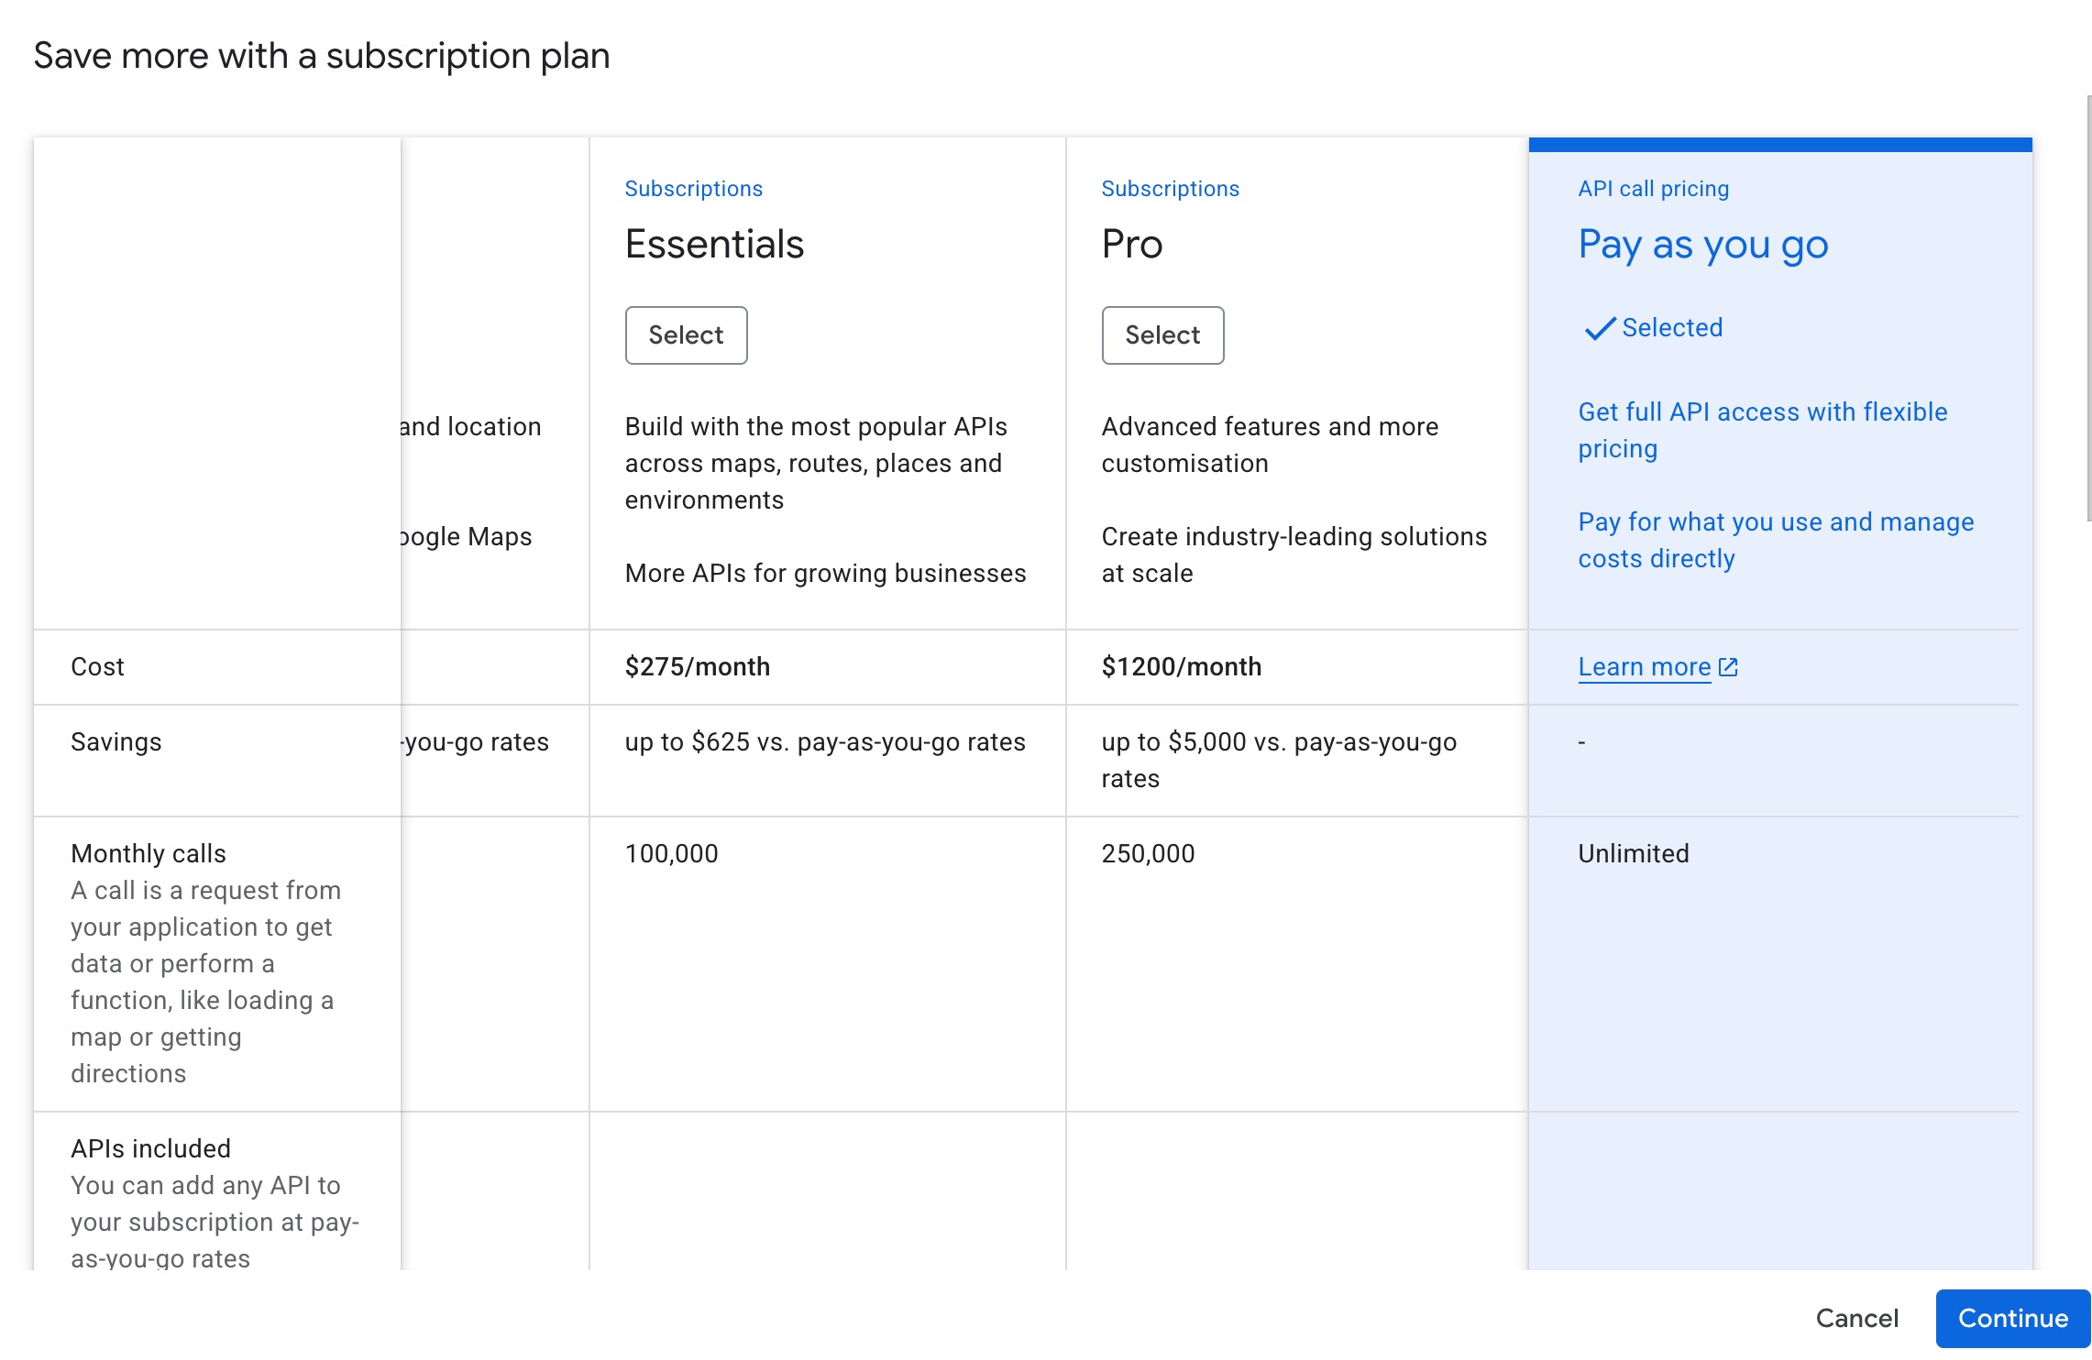Click the Monthly calls row label
The image size is (2092, 1360).
[x=149, y=854]
